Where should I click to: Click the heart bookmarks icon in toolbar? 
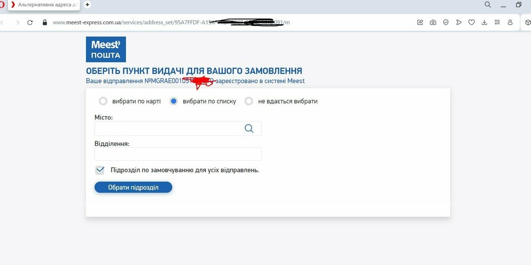coord(472,22)
